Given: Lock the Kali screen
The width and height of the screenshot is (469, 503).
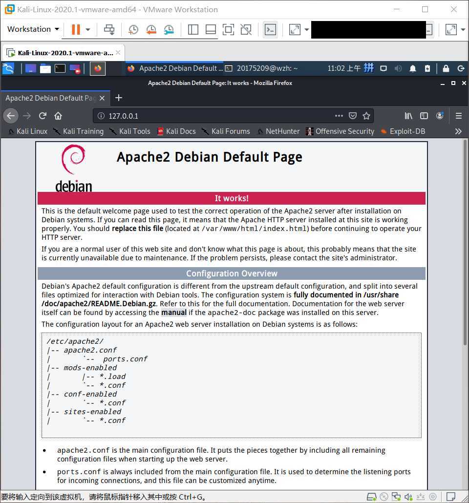Looking at the screenshot, I should (446, 68).
